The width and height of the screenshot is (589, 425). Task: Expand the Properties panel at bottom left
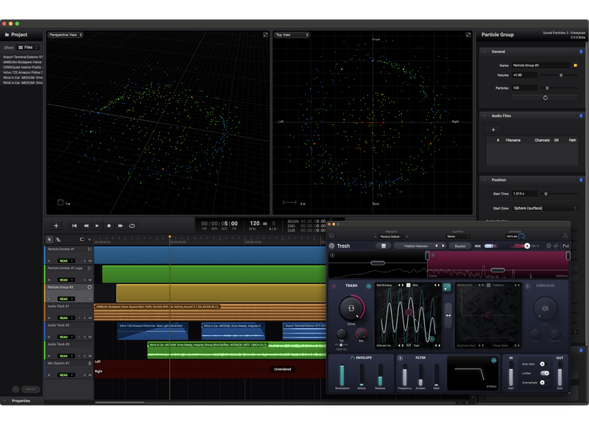(6, 401)
